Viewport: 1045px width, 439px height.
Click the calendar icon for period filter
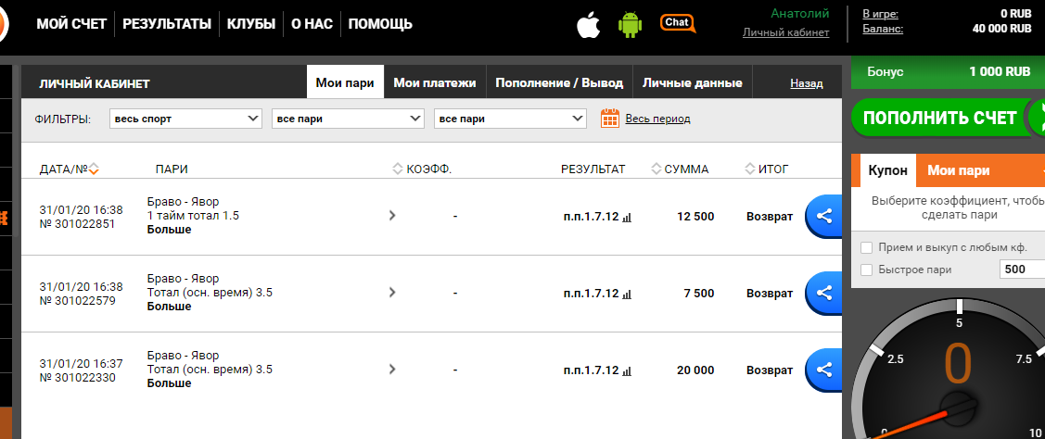tap(610, 118)
